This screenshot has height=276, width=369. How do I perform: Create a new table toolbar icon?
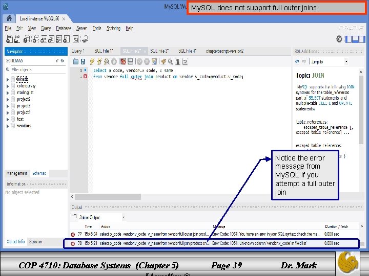click(44, 39)
